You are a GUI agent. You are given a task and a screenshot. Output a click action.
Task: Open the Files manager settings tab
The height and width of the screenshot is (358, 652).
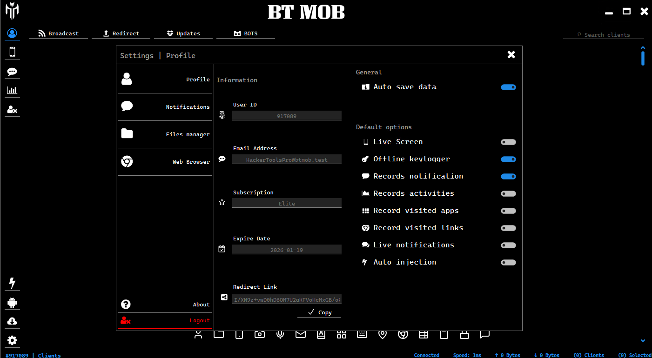click(165, 134)
